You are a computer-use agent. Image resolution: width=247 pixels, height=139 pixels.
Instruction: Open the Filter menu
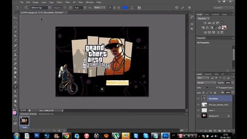[68, 2]
